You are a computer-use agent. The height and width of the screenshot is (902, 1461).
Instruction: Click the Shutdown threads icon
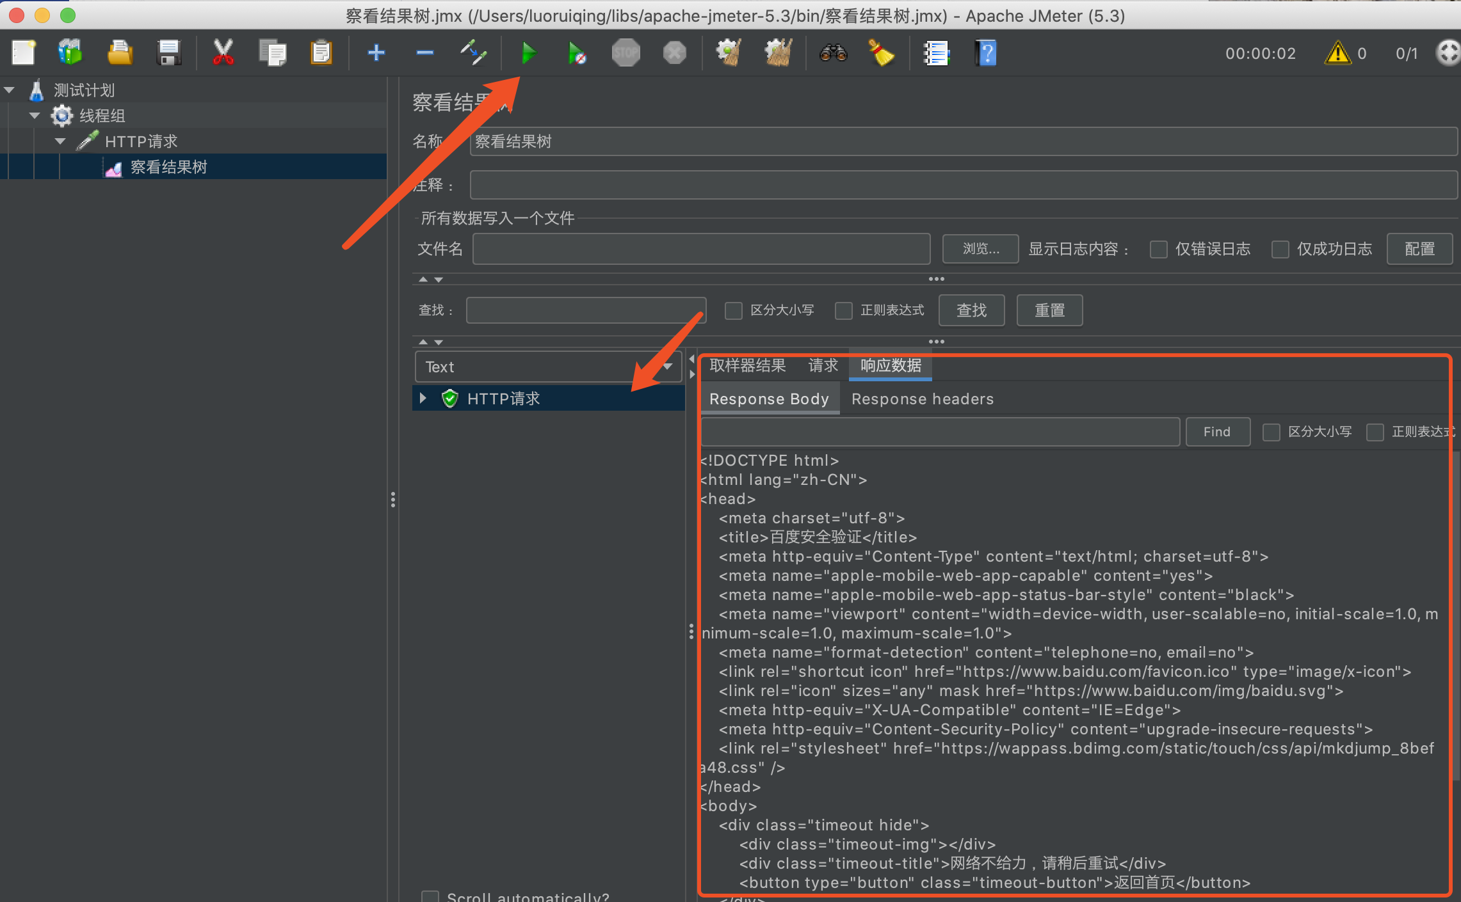coord(674,52)
